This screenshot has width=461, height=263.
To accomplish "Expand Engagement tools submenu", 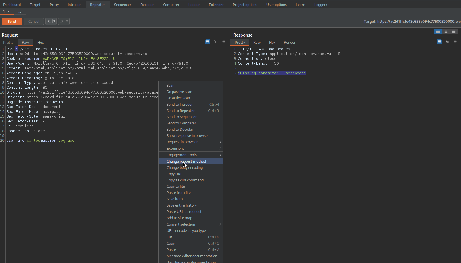I will (191, 155).
